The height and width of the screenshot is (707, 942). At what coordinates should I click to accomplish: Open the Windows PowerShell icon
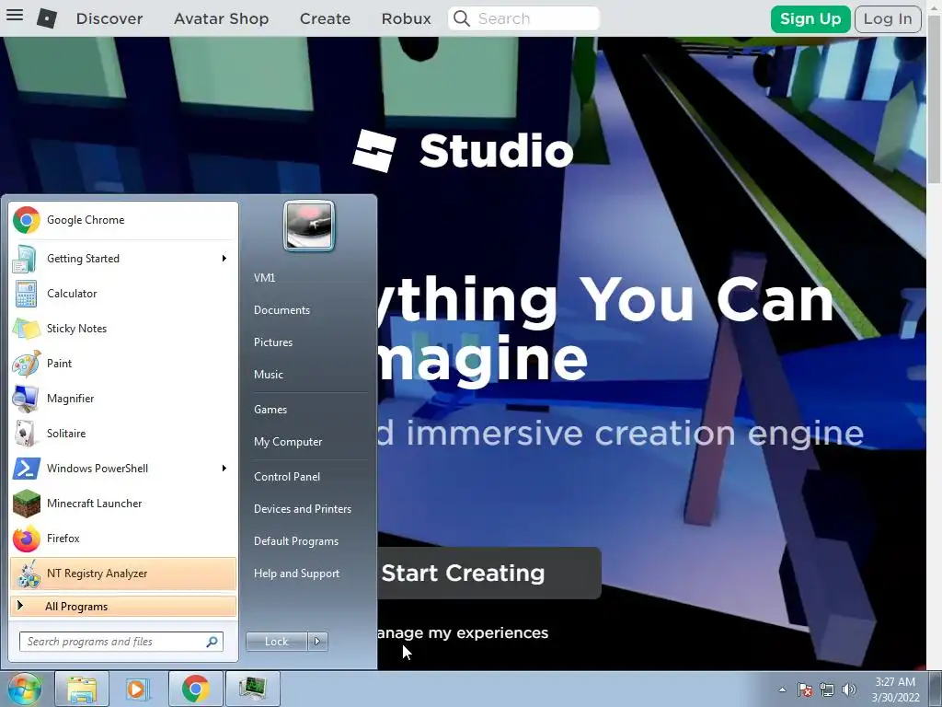pos(26,469)
